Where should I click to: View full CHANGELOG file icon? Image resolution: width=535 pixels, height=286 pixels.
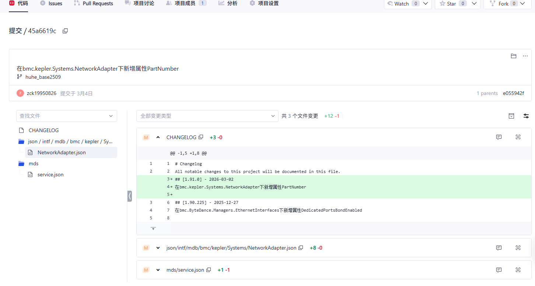coord(518,137)
